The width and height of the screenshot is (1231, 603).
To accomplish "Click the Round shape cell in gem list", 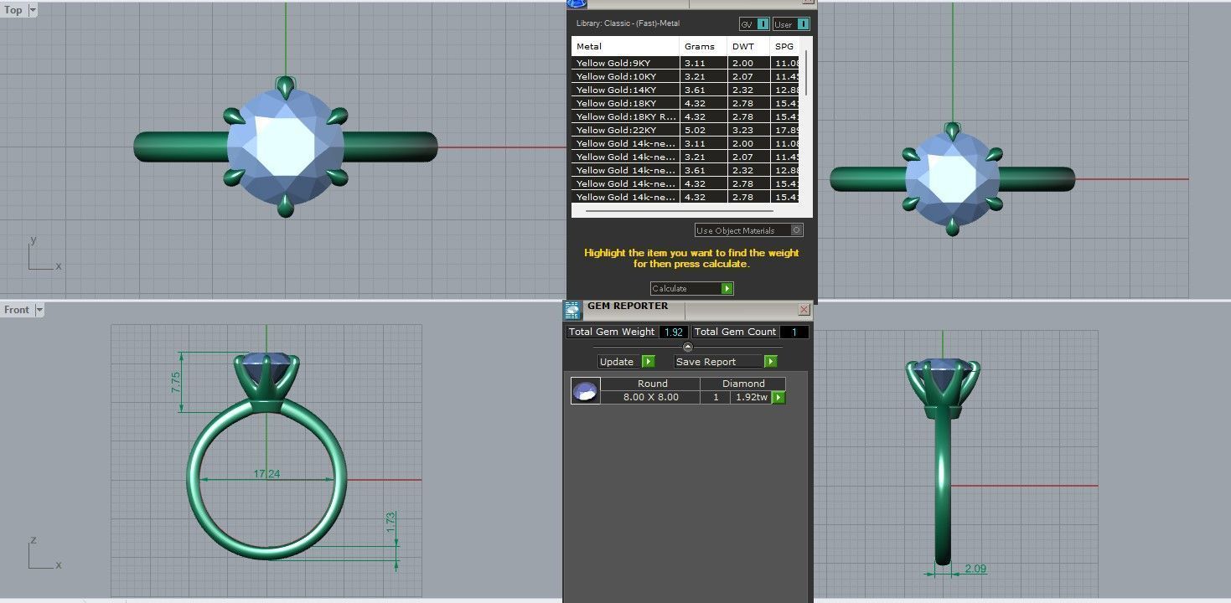I will 652,384.
